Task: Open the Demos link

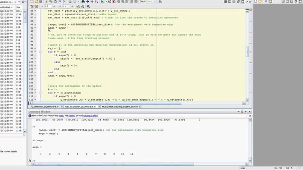Action: point(71,116)
